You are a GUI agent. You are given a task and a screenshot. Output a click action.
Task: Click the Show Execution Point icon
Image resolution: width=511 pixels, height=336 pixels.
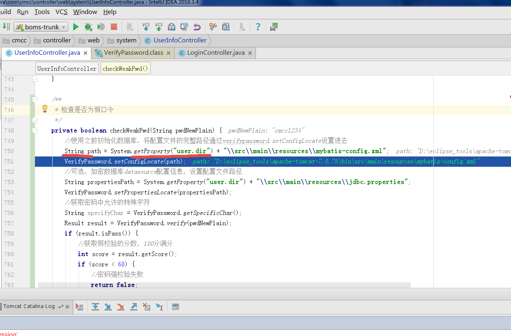80,307
